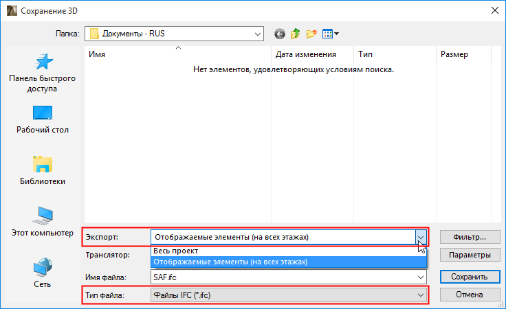The width and height of the screenshot is (506, 309).
Task: Open Этот компьютер location
Action: [x=42, y=222]
